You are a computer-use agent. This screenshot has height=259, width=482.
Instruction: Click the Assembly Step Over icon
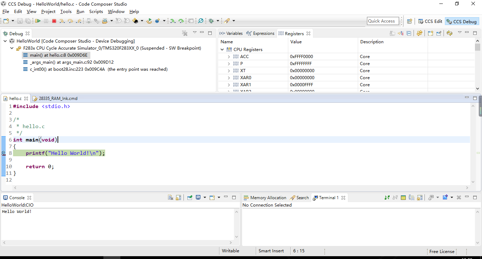(x=181, y=21)
